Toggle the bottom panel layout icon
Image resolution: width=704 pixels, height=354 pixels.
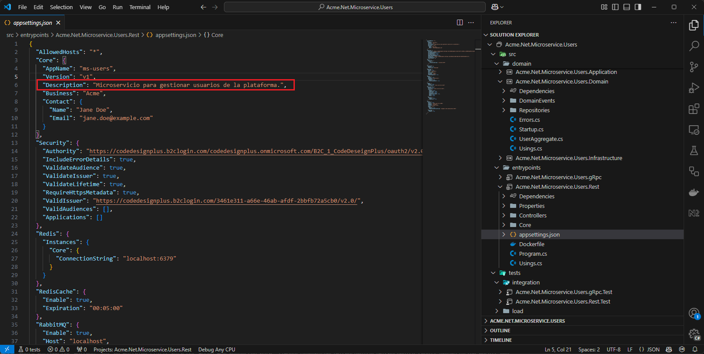pos(627,7)
